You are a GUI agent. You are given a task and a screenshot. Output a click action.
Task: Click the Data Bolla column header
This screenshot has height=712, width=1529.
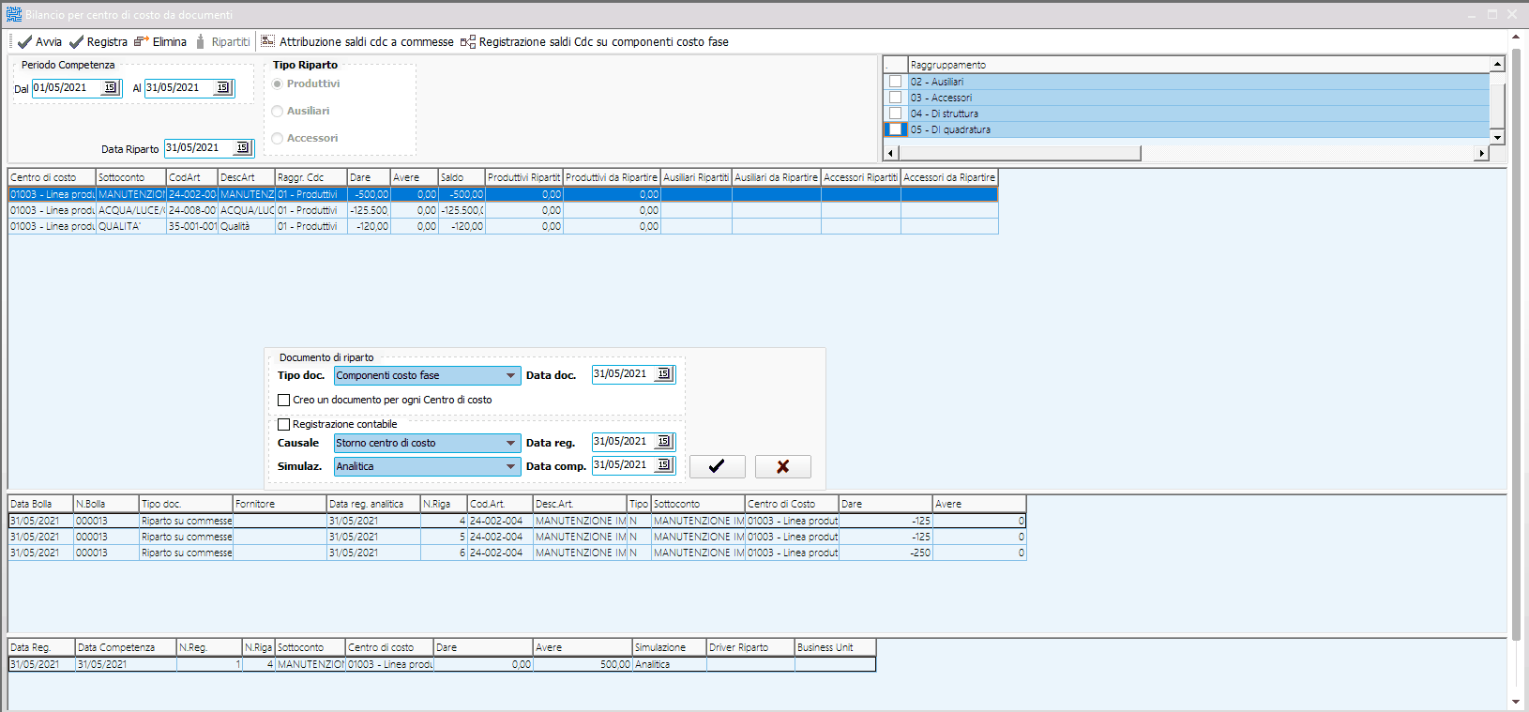40,504
